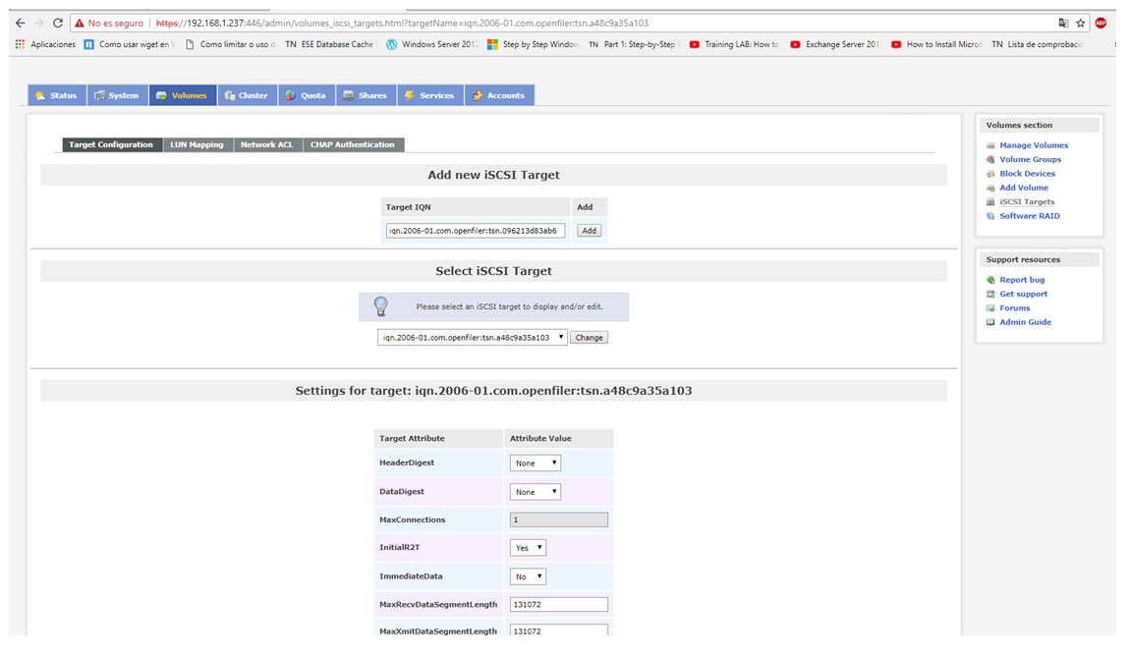Switch to the Cluster tab
Screen dimensions: 1131x656
click(x=247, y=95)
